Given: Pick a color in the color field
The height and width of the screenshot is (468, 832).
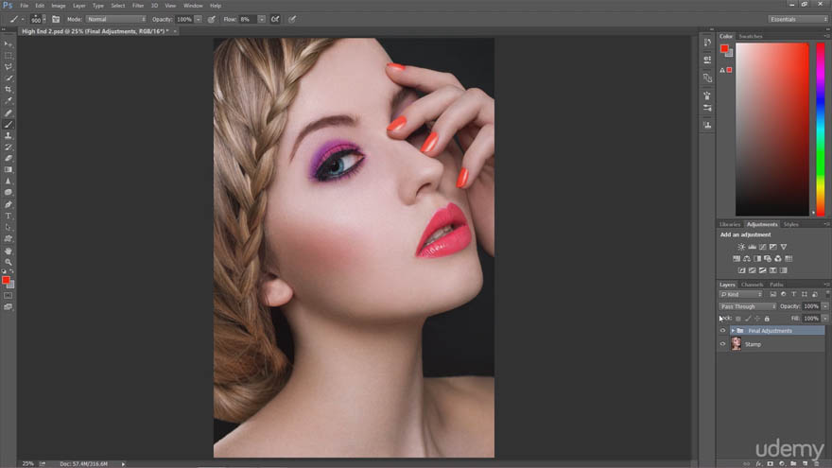Looking at the screenshot, I should click(772, 129).
